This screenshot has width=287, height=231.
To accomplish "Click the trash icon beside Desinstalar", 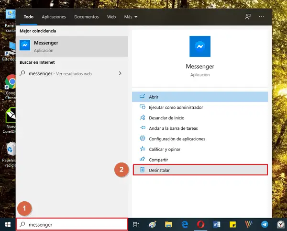I will coord(142,170).
